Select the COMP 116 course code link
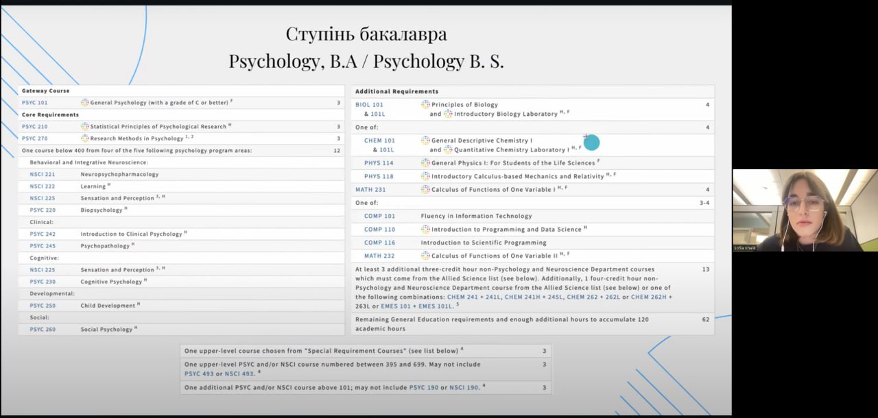The height and width of the screenshot is (418, 878). point(379,243)
